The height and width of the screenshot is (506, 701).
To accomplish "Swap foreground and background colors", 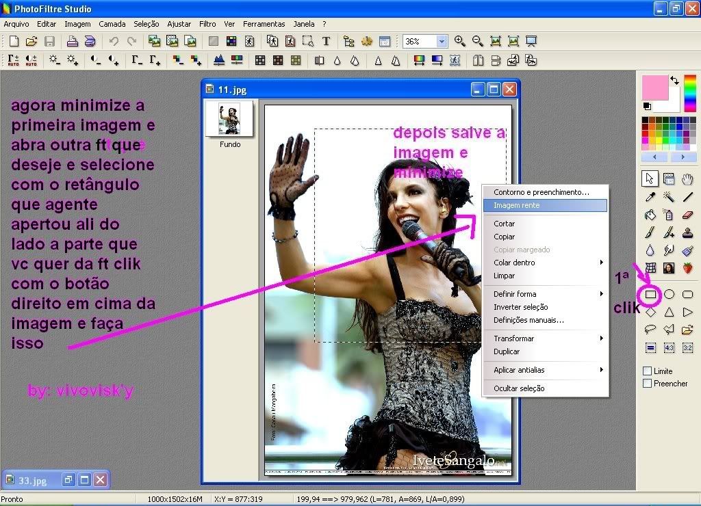I will [x=675, y=81].
